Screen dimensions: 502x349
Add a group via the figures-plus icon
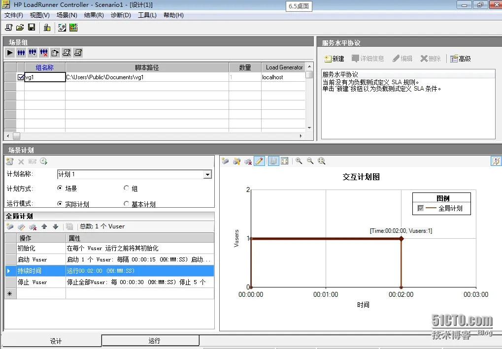click(33, 53)
